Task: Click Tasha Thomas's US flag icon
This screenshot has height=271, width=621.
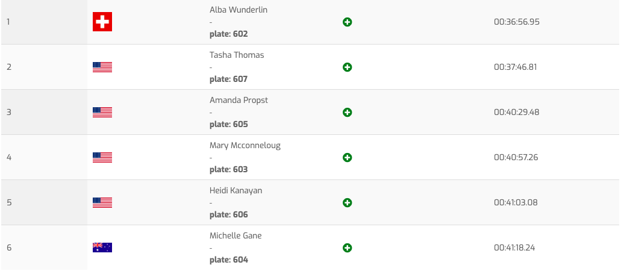Action: [102, 67]
